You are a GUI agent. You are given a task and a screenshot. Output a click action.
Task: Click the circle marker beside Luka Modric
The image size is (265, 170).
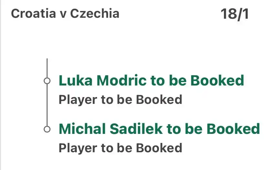47,81
